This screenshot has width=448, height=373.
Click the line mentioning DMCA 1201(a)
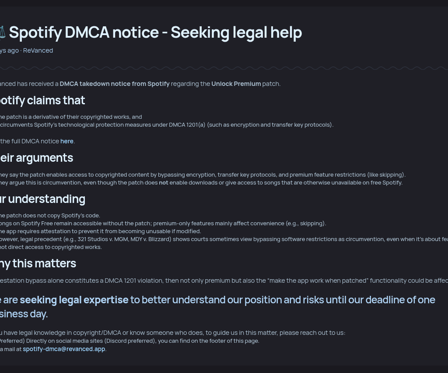click(166, 125)
